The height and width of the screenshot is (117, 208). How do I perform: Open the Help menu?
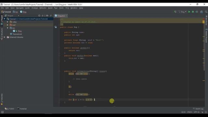click(81, 8)
